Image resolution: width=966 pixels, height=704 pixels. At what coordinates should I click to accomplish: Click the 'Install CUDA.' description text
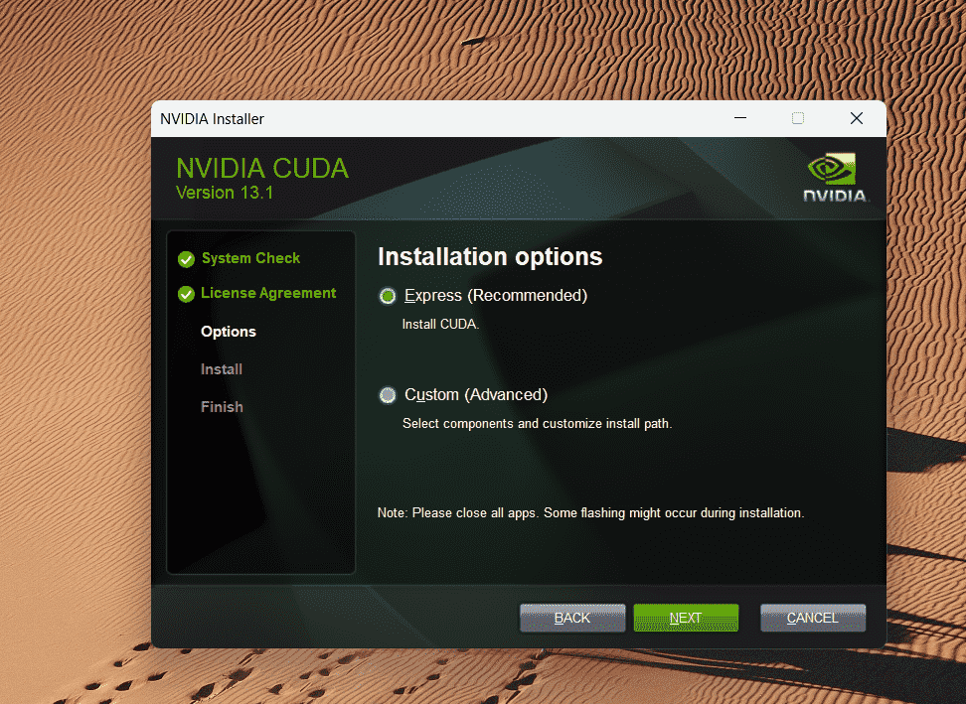coord(440,325)
